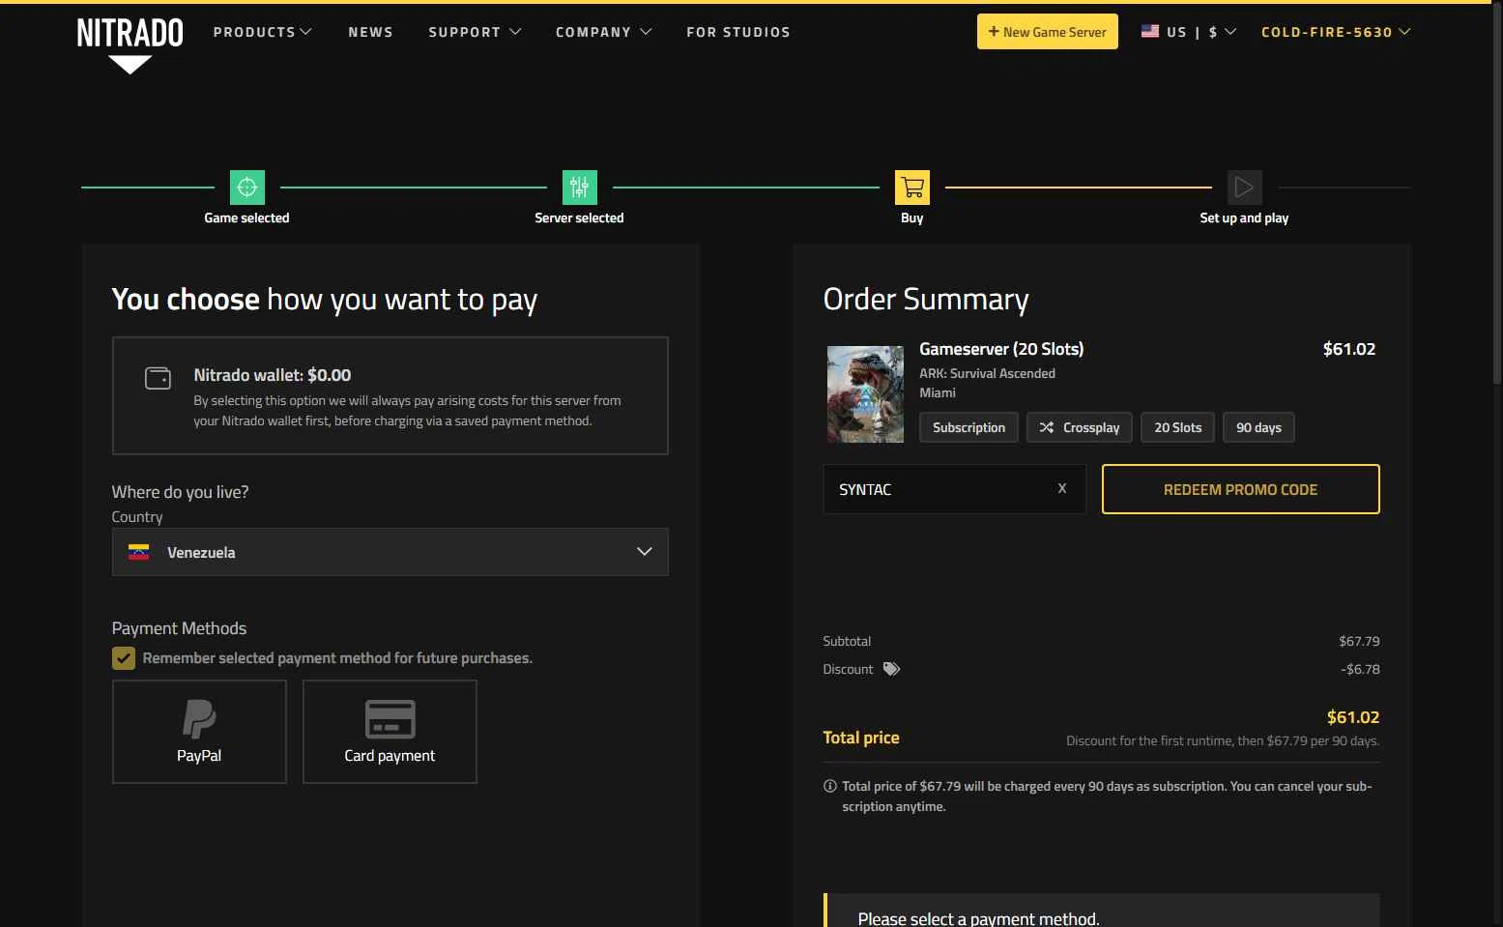The image size is (1503, 927).
Task: Click the 20 Slots tag
Action: pos(1177,427)
